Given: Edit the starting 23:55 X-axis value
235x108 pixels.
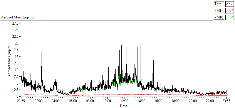Looking at the screenshot, I should point(21,101).
